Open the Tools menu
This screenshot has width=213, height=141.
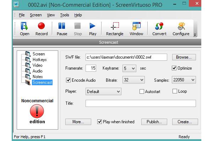(x=65, y=15)
